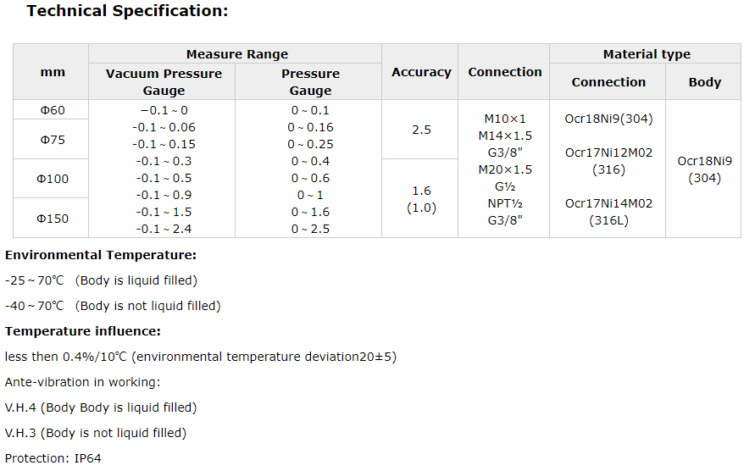Click the NPT½ connection entry
Screen dimensions: 755x471
[x=505, y=203]
